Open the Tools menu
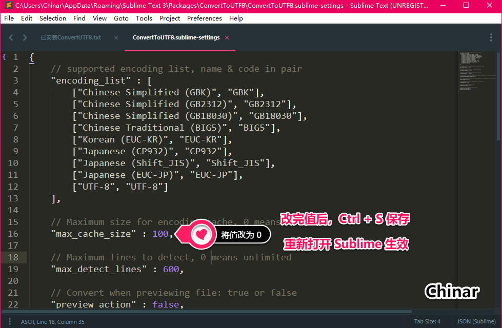The width and height of the screenshot is (502, 328). pos(144,18)
